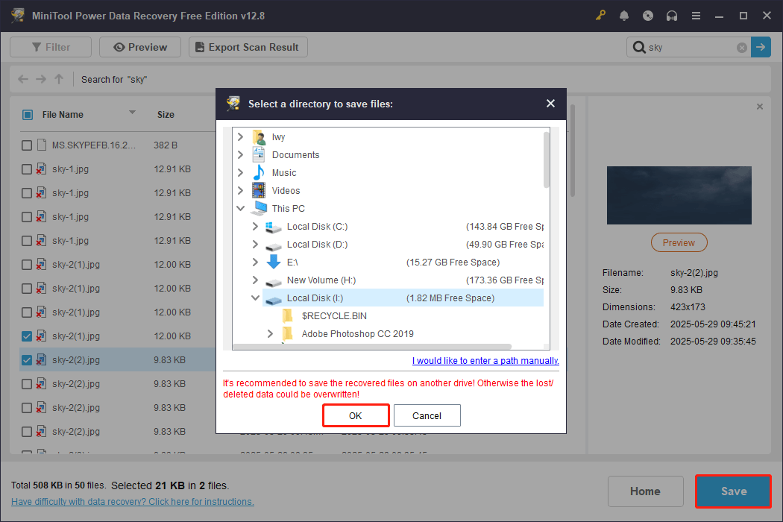Uncheck the selected sky-2(2).jpg checkbox
Image resolution: width=783 pixels, height=522 pixels.
pos(26,359)
